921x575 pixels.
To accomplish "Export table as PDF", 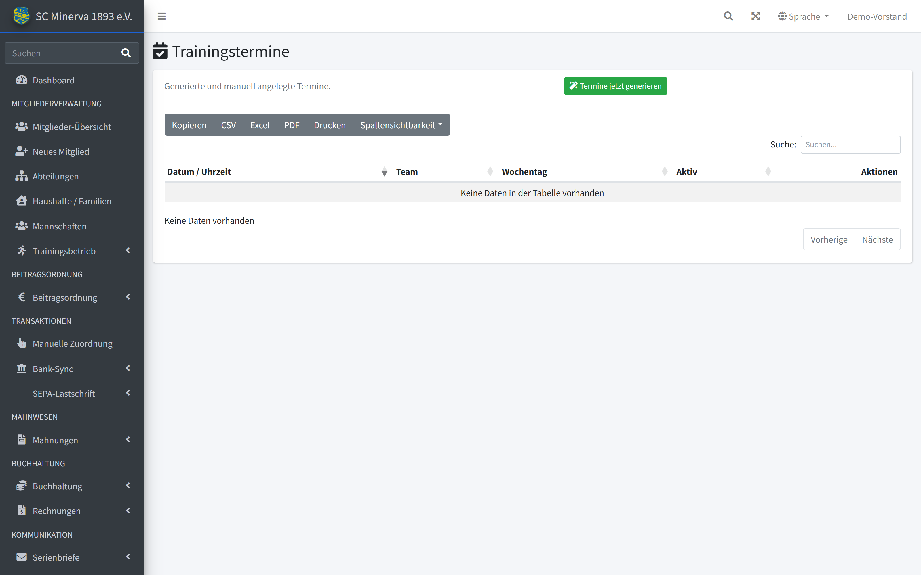I will [292, 125].
